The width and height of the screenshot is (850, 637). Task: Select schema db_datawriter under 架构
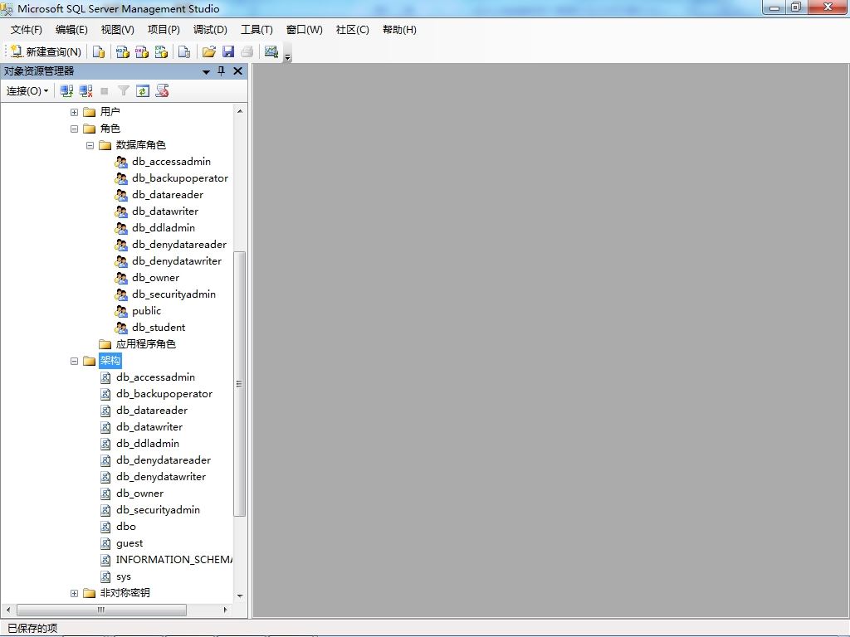(x=149, y=427)
